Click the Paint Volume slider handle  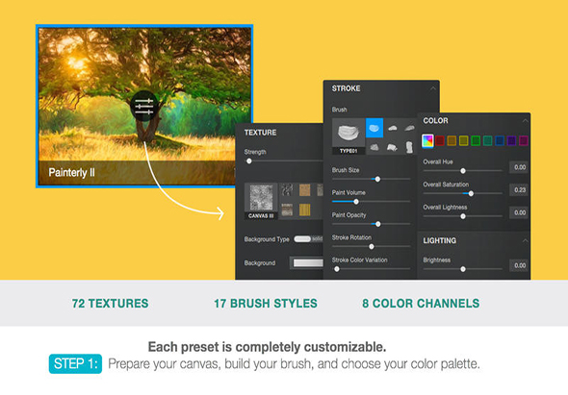pos(356,202)
